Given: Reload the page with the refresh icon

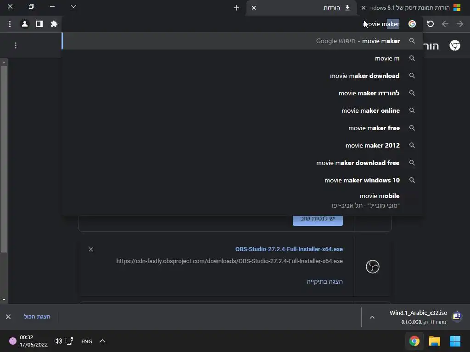Looking at the screenshot, I should click(x=431, y=24).
